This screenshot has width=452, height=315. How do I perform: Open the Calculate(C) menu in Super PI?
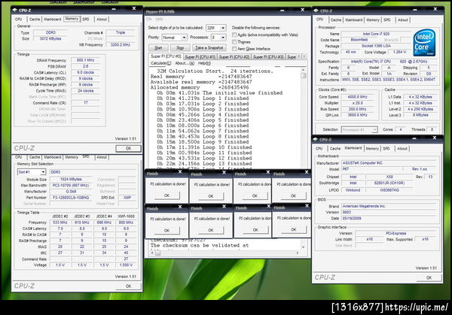[x=161, y=63]
